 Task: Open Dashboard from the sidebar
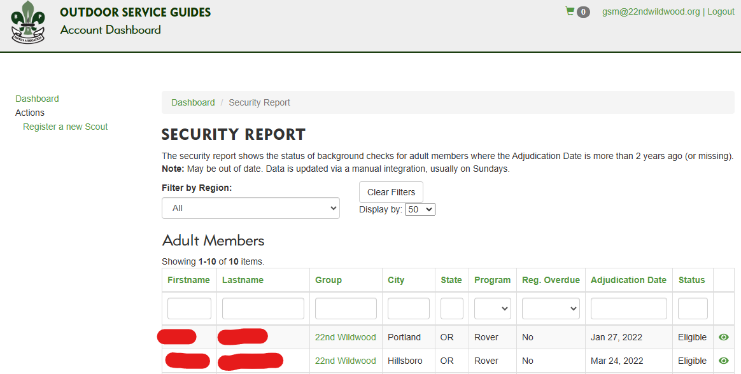(x=37, y=99)
